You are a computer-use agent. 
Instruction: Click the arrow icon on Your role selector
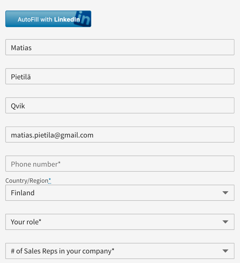pyautogui.click(x=225, y=222)
